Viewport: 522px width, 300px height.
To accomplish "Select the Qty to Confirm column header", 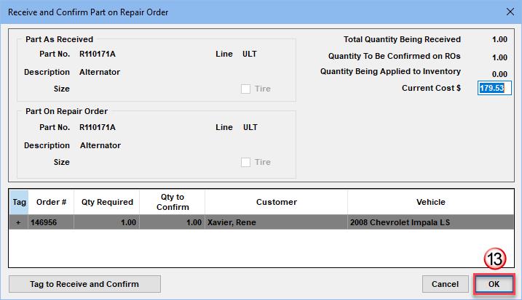I will tap(172, 202).
